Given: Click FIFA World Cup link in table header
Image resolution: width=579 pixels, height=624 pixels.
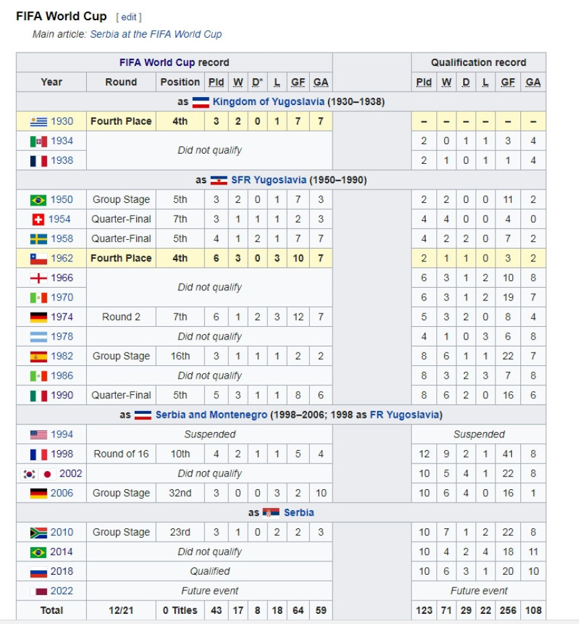Looking at the screenshot, I should coord(157,63).
